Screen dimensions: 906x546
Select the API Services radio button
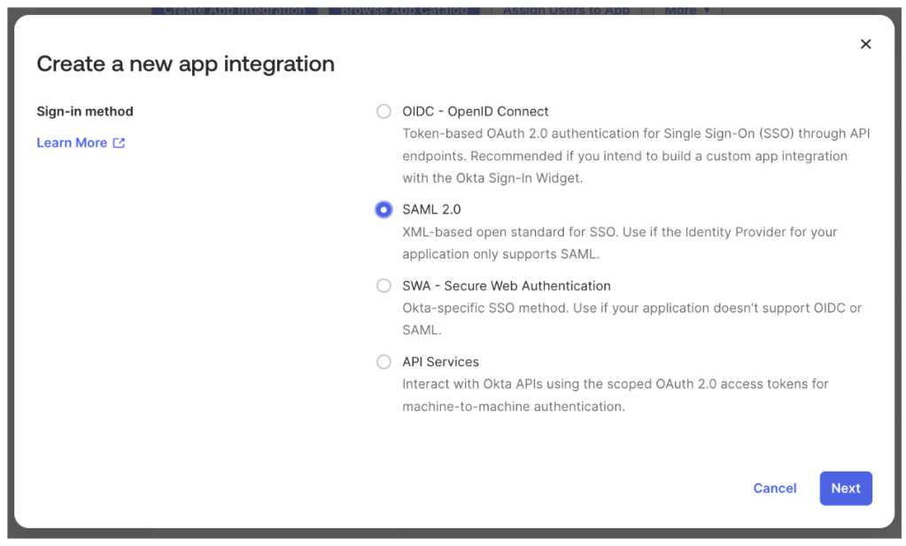(x=383, y=362)
